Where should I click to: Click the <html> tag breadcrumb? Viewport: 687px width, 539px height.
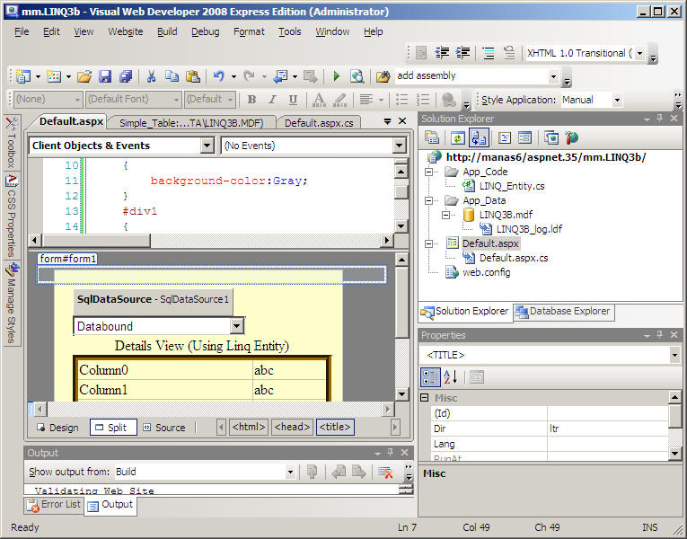[249, 427]
